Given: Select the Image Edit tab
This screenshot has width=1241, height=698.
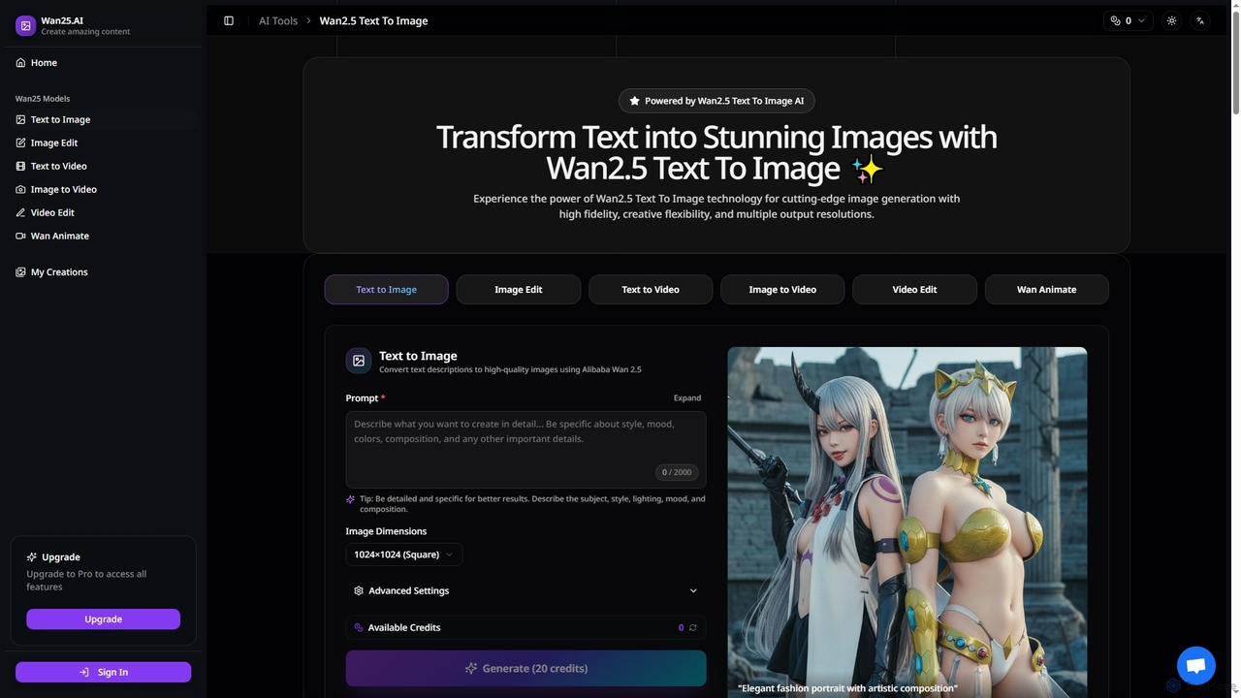Looking at the screenshot, I should tap(519, 289).
